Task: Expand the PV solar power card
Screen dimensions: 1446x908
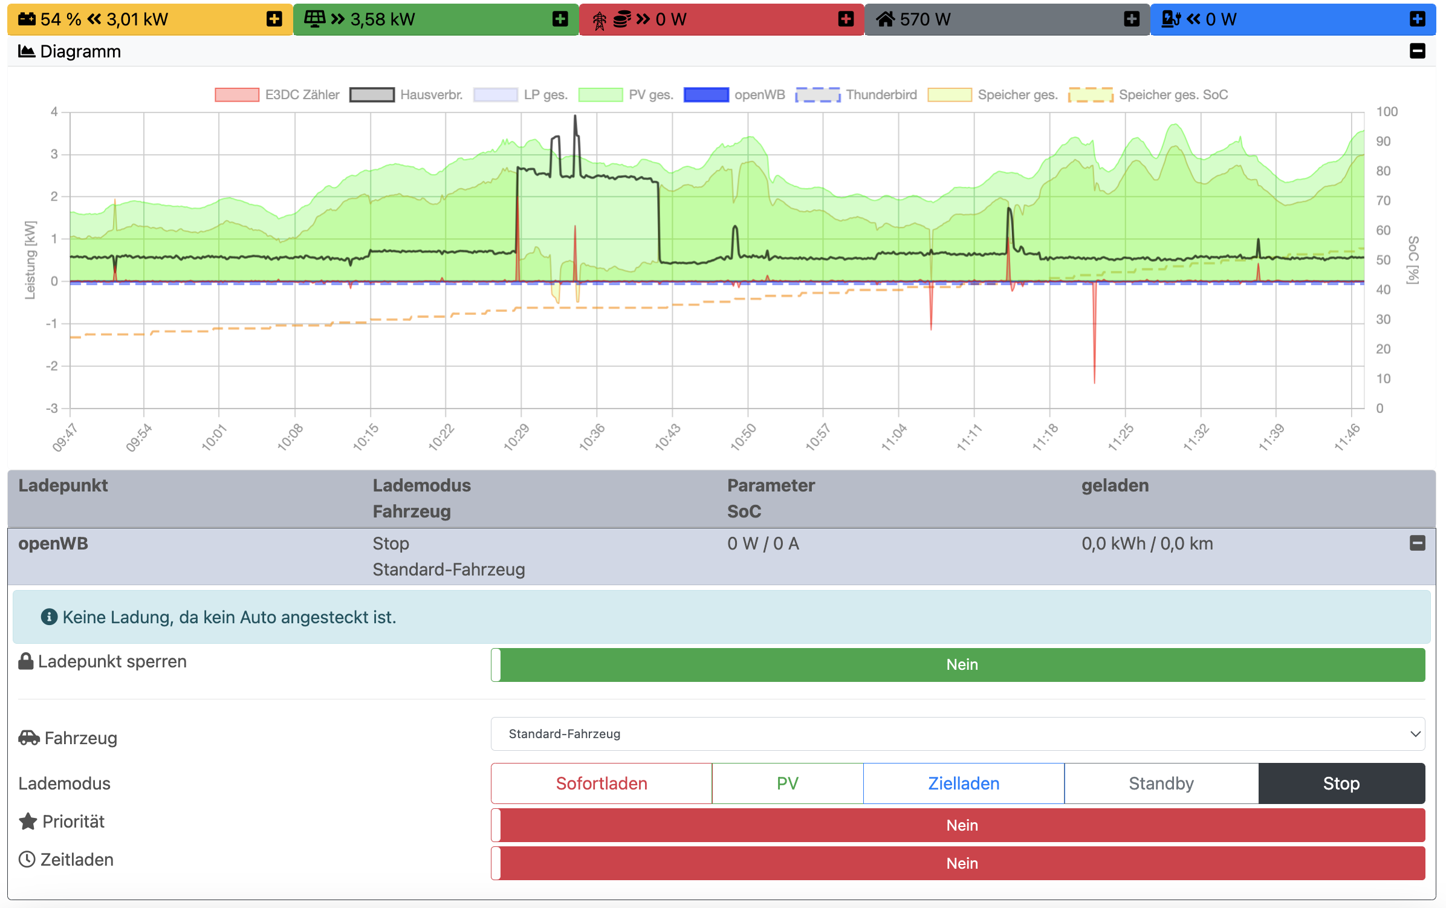Action: [560, 19]
